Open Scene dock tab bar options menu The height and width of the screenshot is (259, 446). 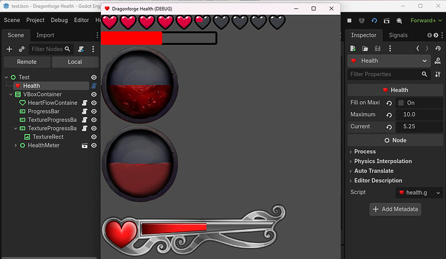tap(97, 35)
